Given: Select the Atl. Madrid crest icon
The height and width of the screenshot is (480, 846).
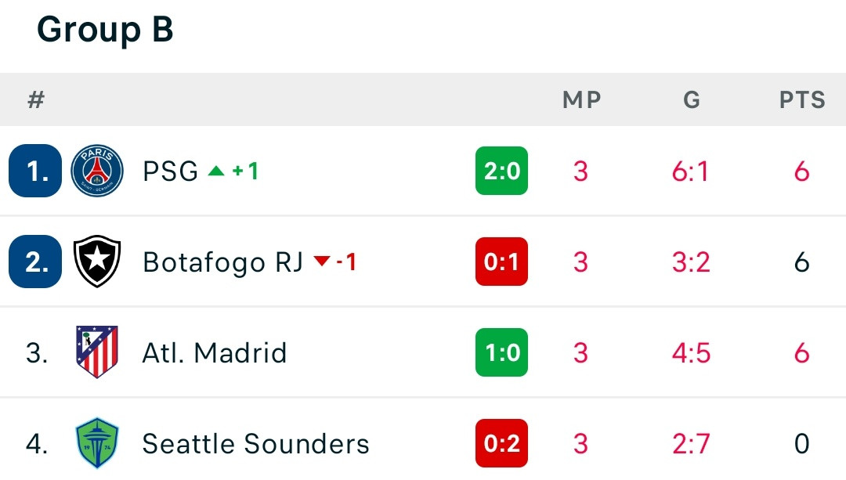Looking at the screenshot, I should [97, 352].
